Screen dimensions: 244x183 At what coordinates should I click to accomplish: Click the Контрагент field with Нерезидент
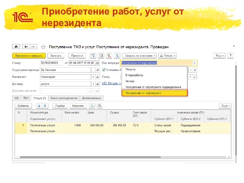65,77
